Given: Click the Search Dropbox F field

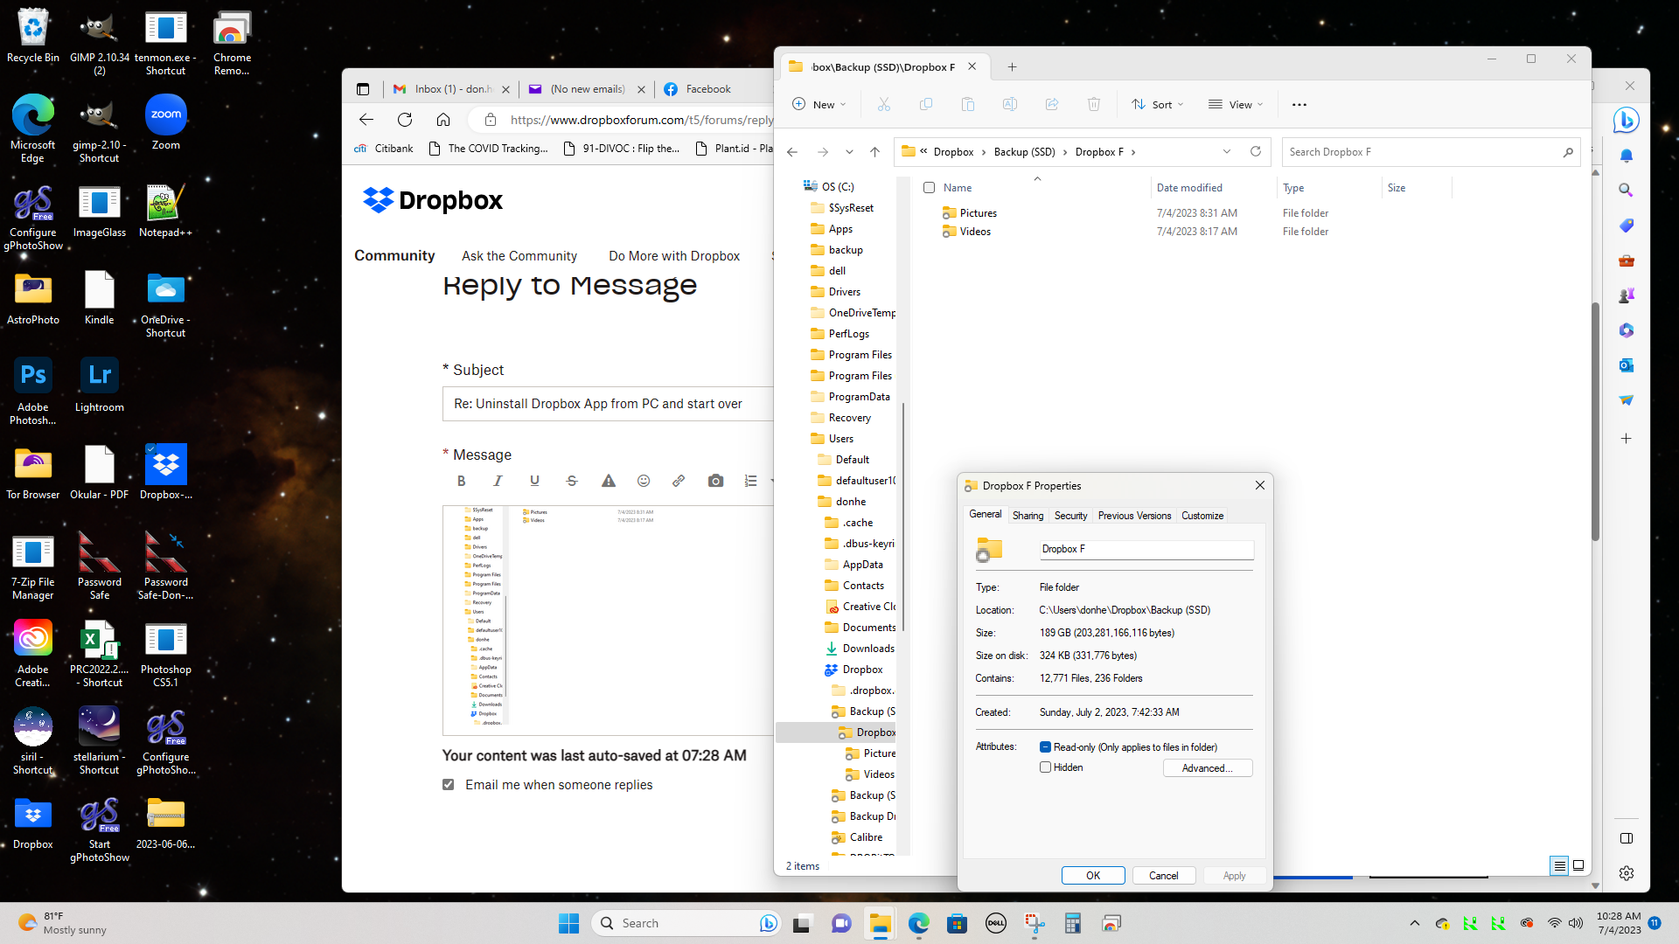Looking at the screenshot, I should (1431, 152).
